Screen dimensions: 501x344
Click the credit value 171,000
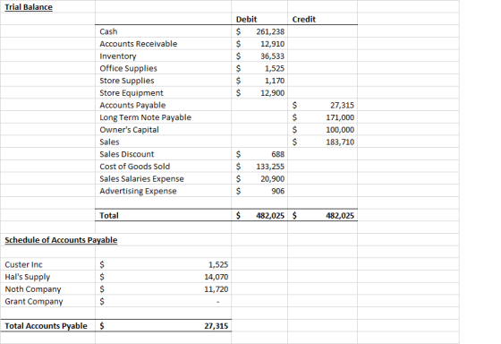point(340,117)
